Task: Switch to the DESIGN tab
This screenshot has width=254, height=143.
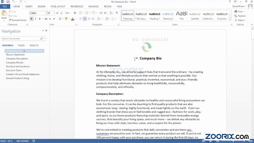Action: click(42, 6)
